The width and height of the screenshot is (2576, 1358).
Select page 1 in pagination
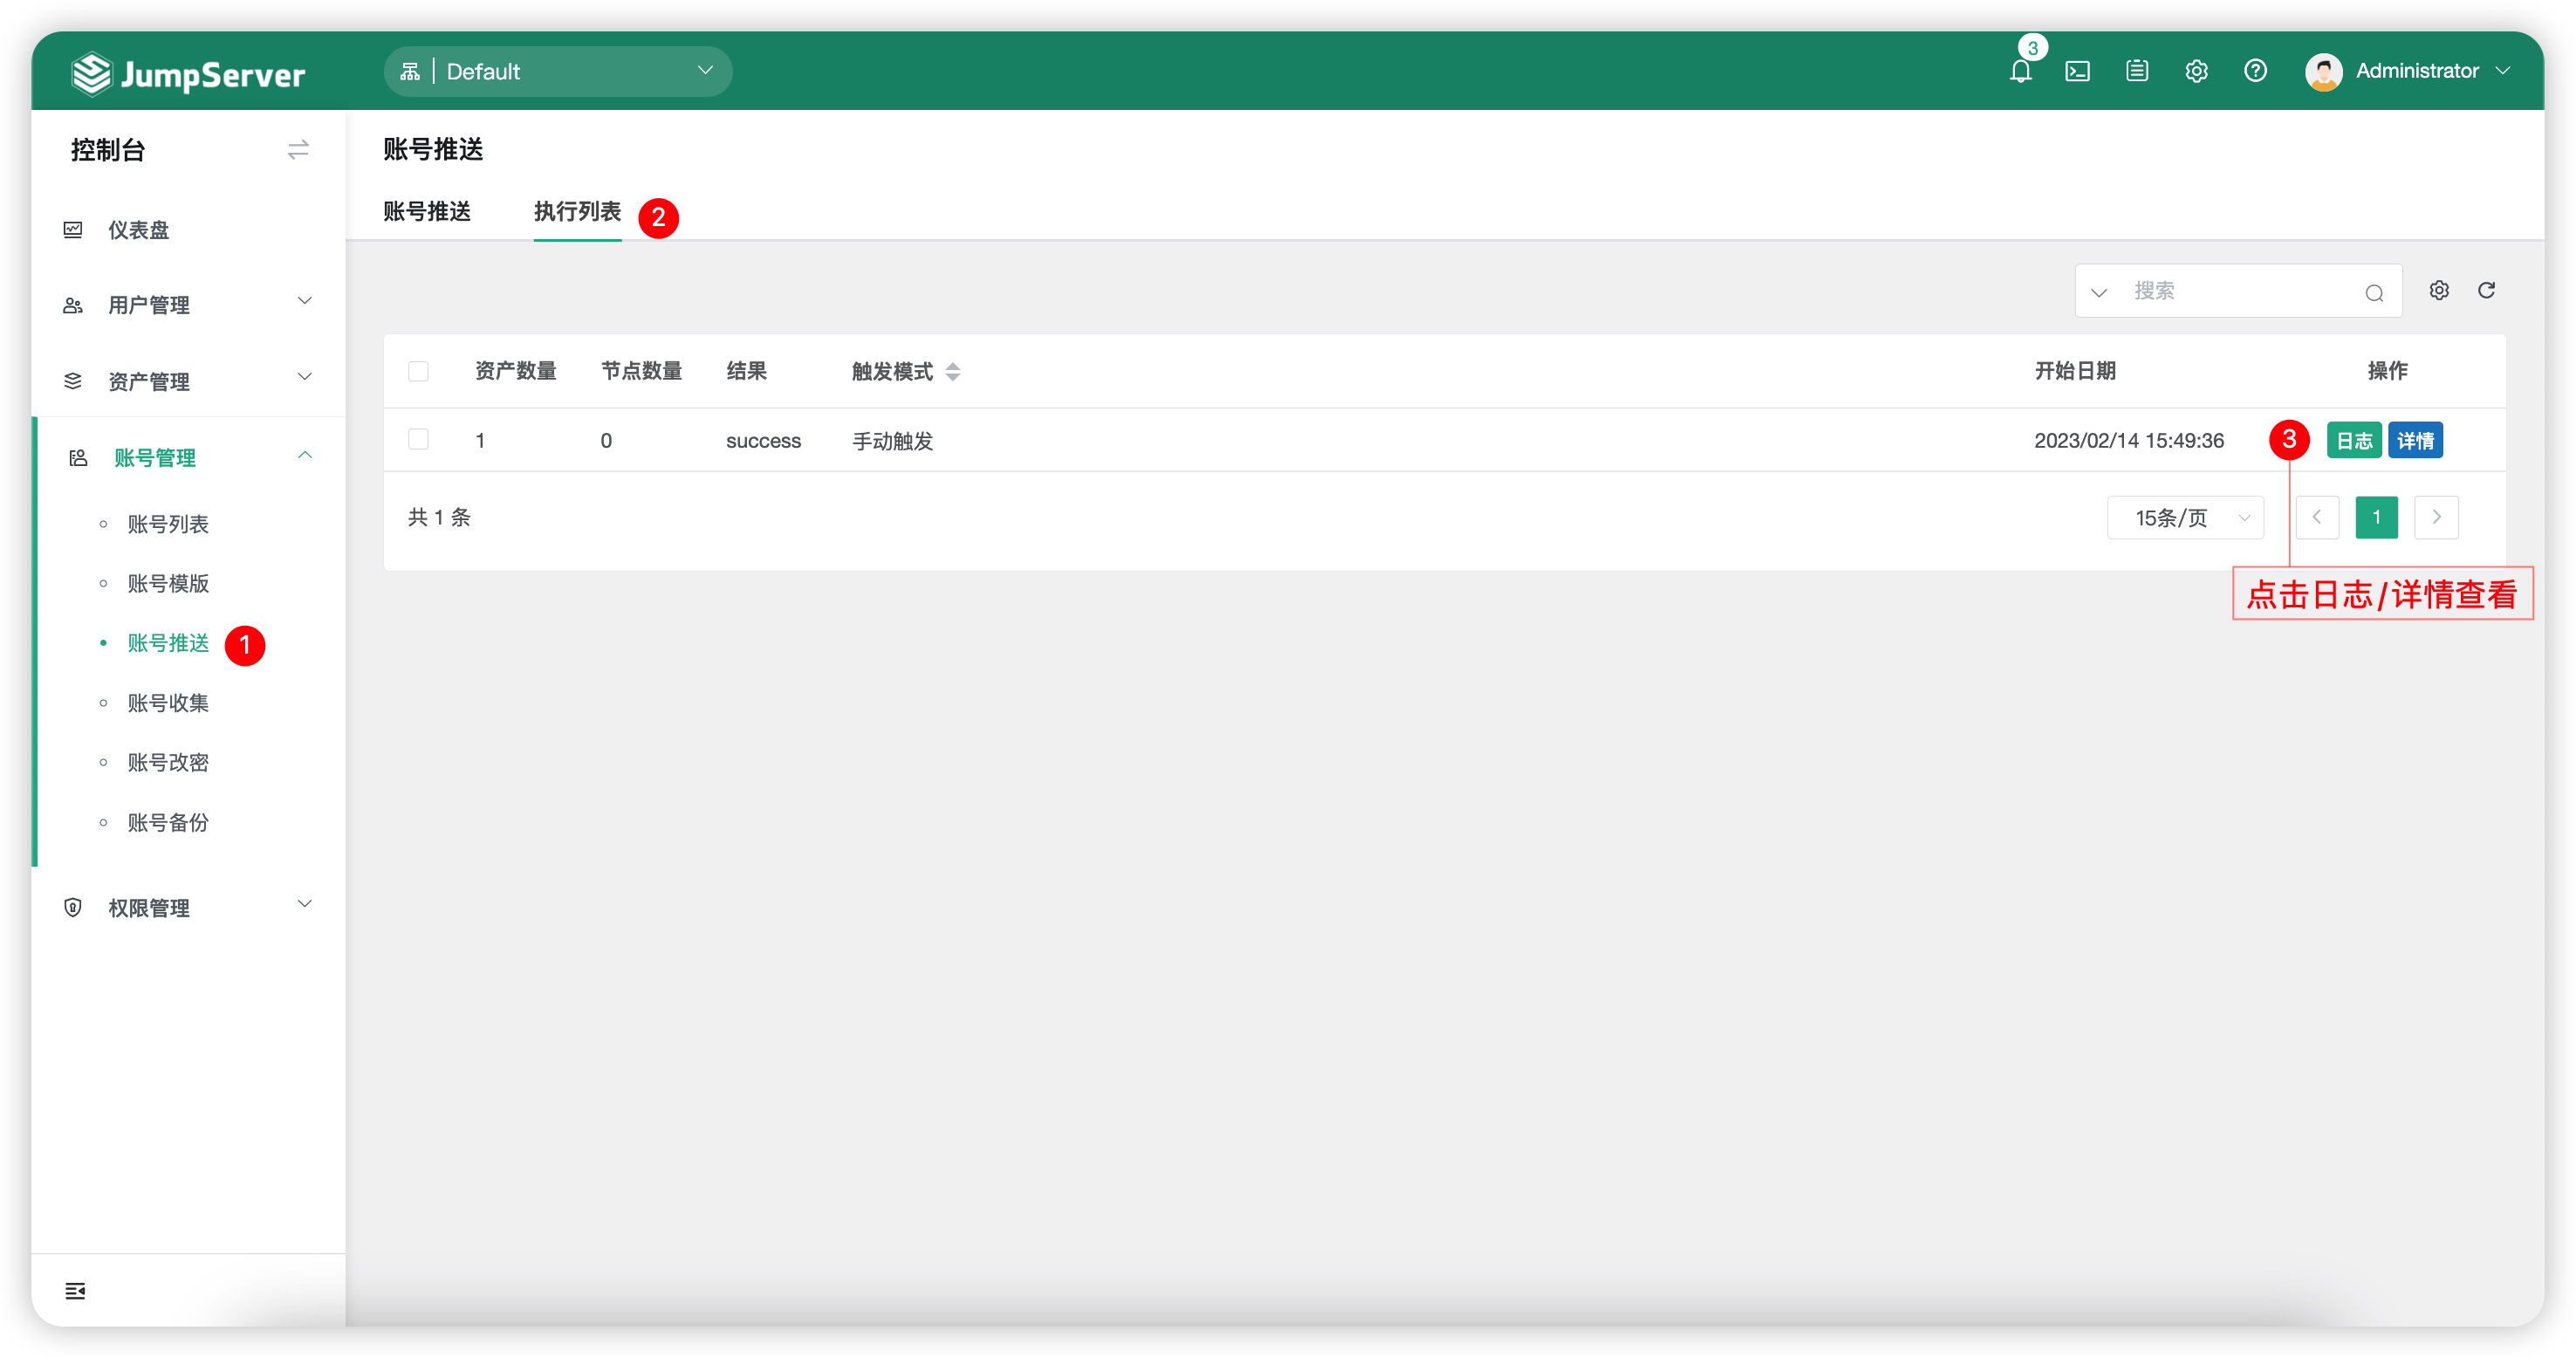tap(2377, 517)
